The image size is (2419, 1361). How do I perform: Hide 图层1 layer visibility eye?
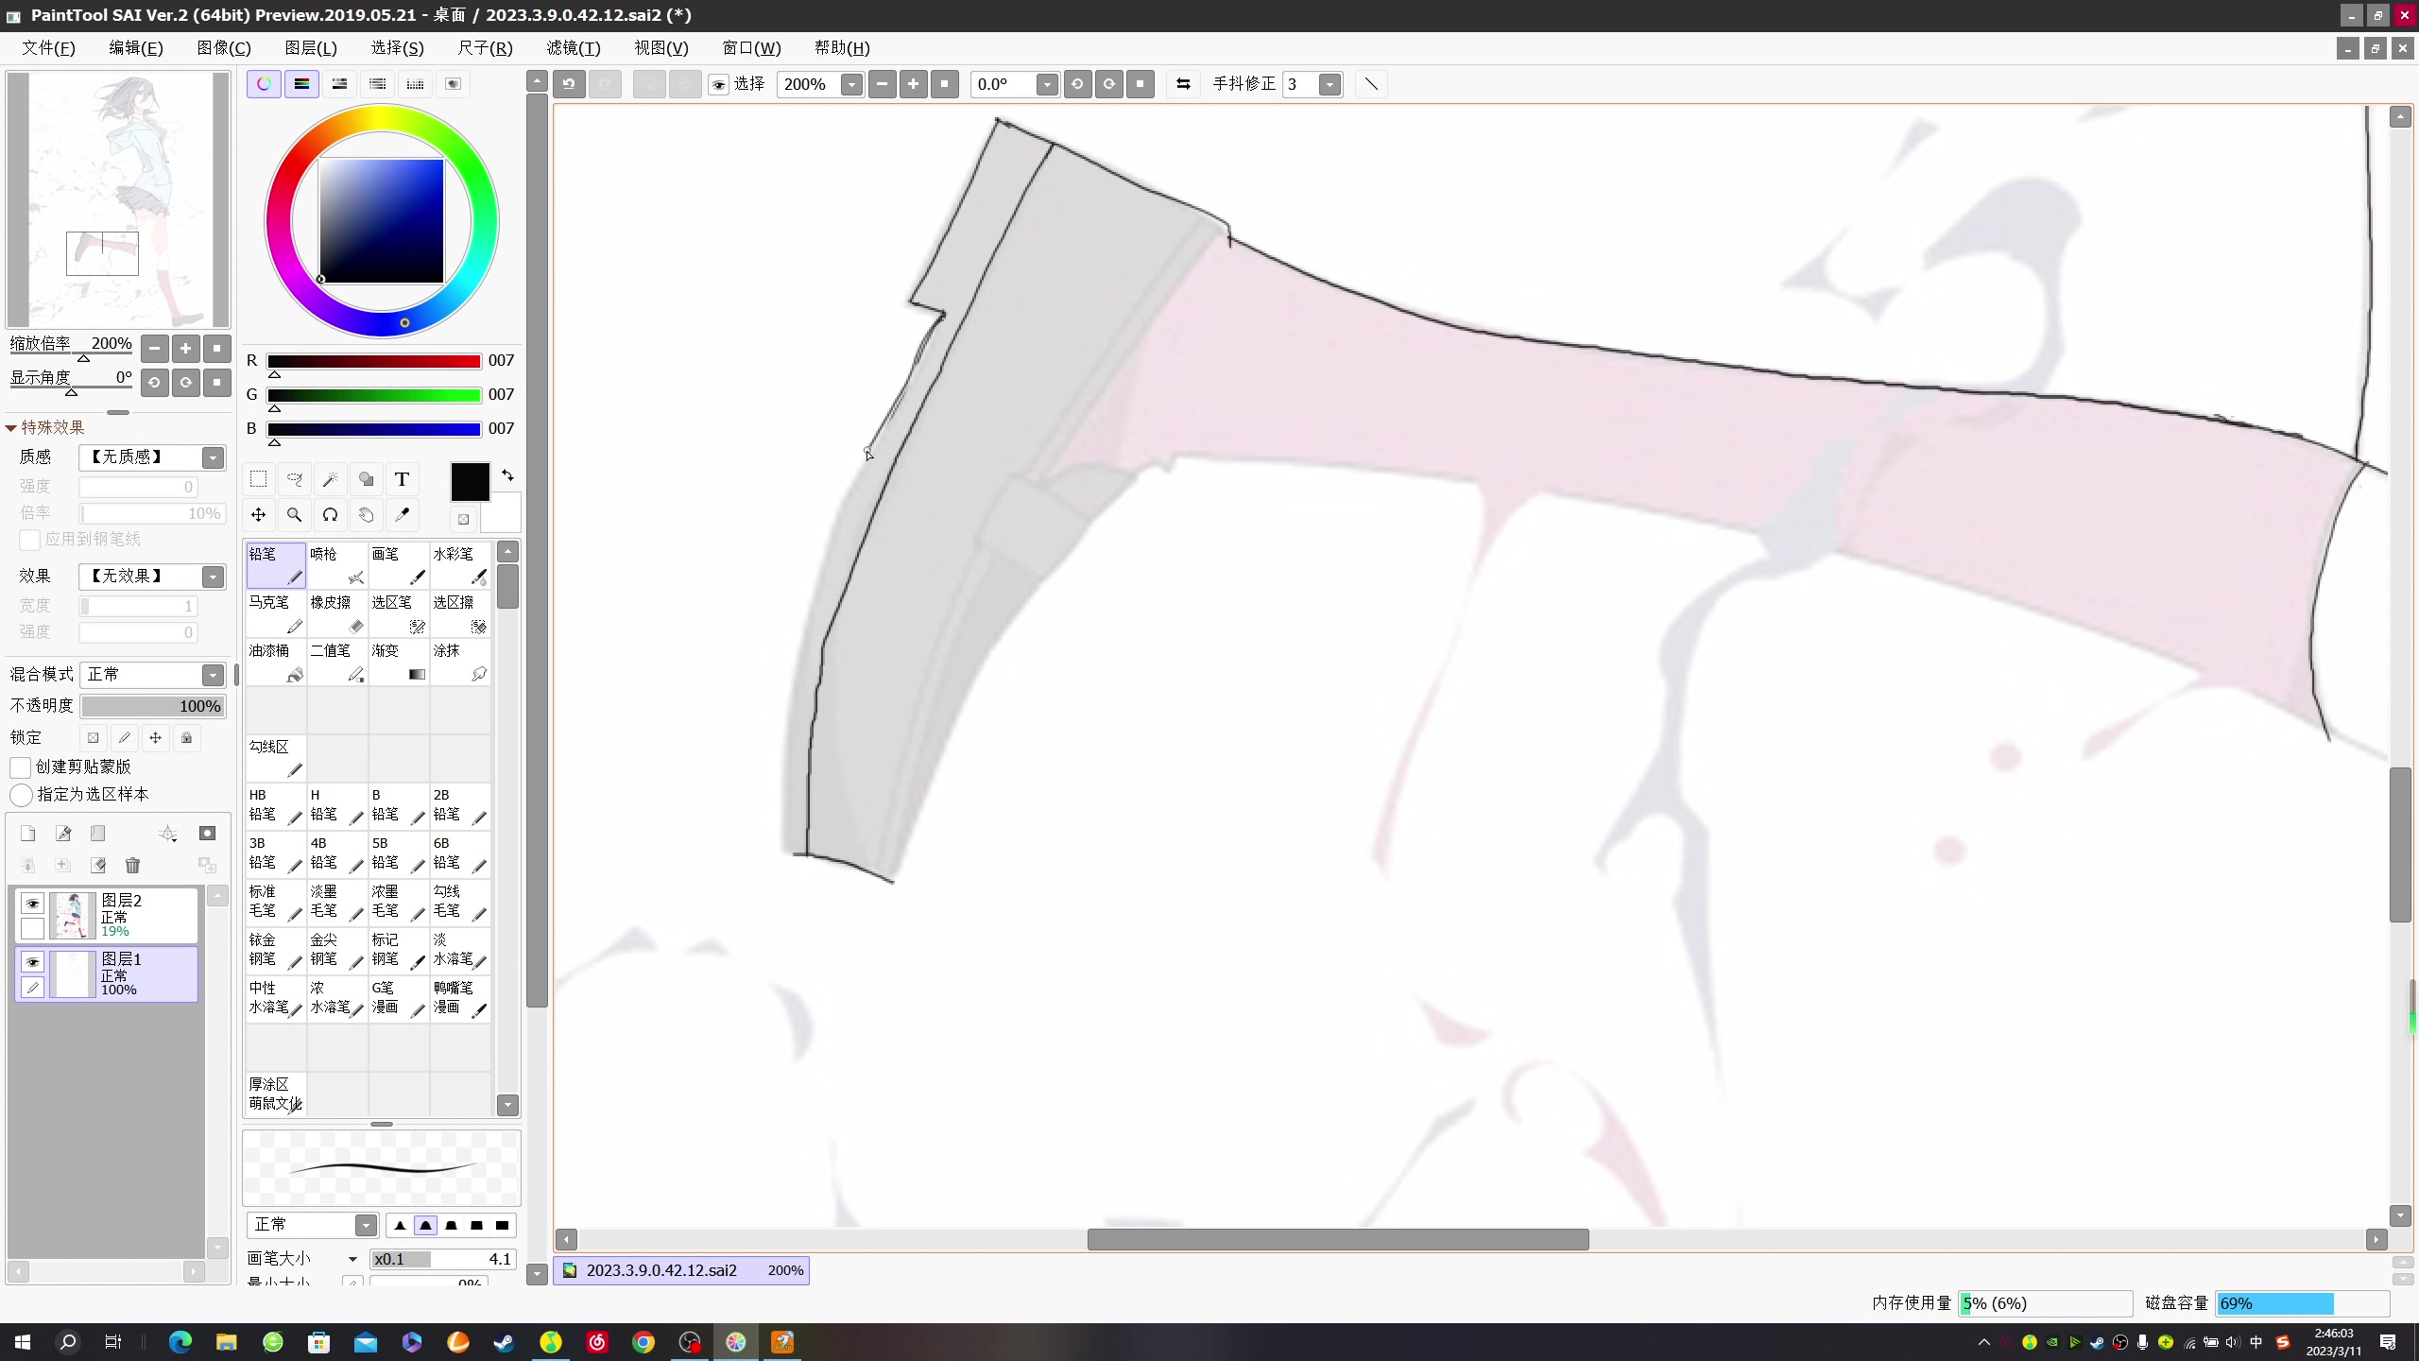32,962
